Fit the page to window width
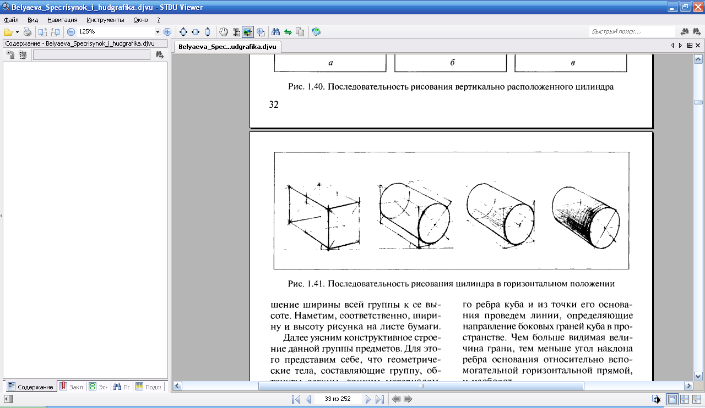 pos(196,32)
